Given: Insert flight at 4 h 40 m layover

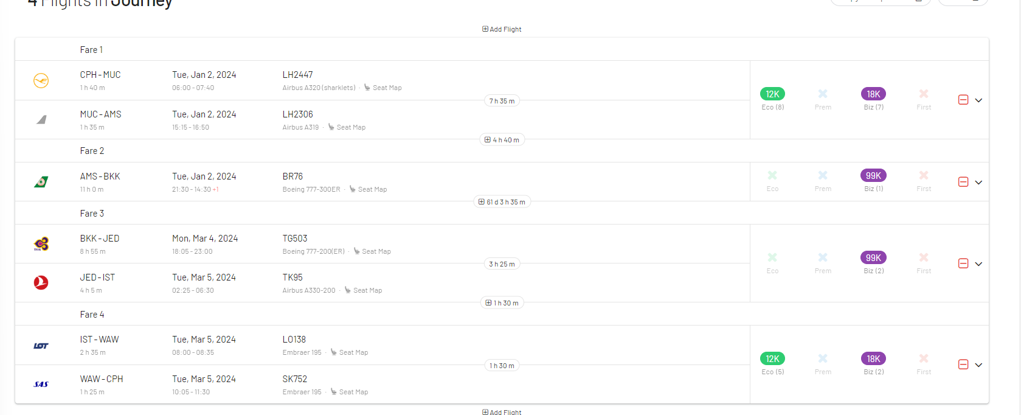Looking at the screenshot, I should (x=502, y=140).
